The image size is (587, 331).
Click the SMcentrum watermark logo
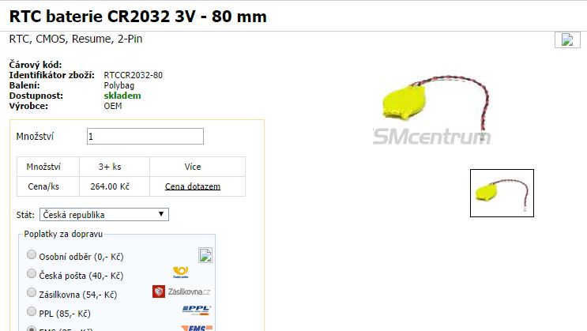coord(431,137)
